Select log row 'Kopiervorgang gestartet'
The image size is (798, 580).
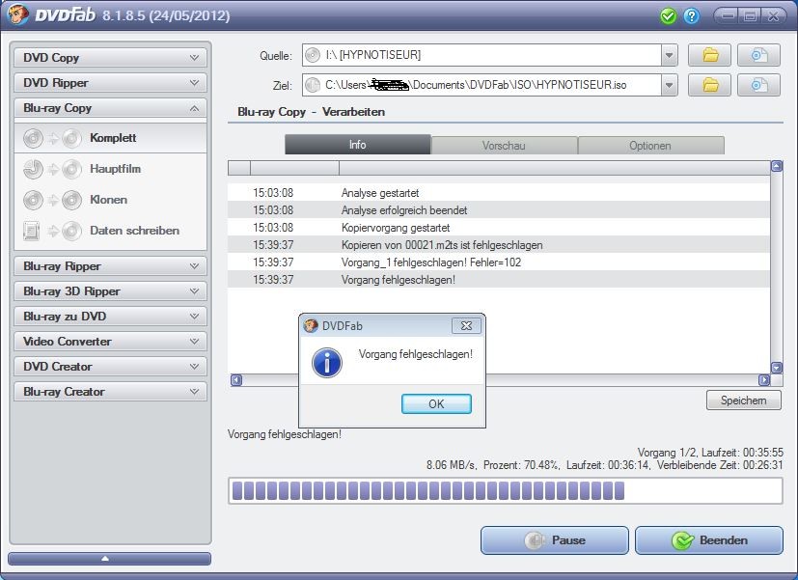point(499,228)
